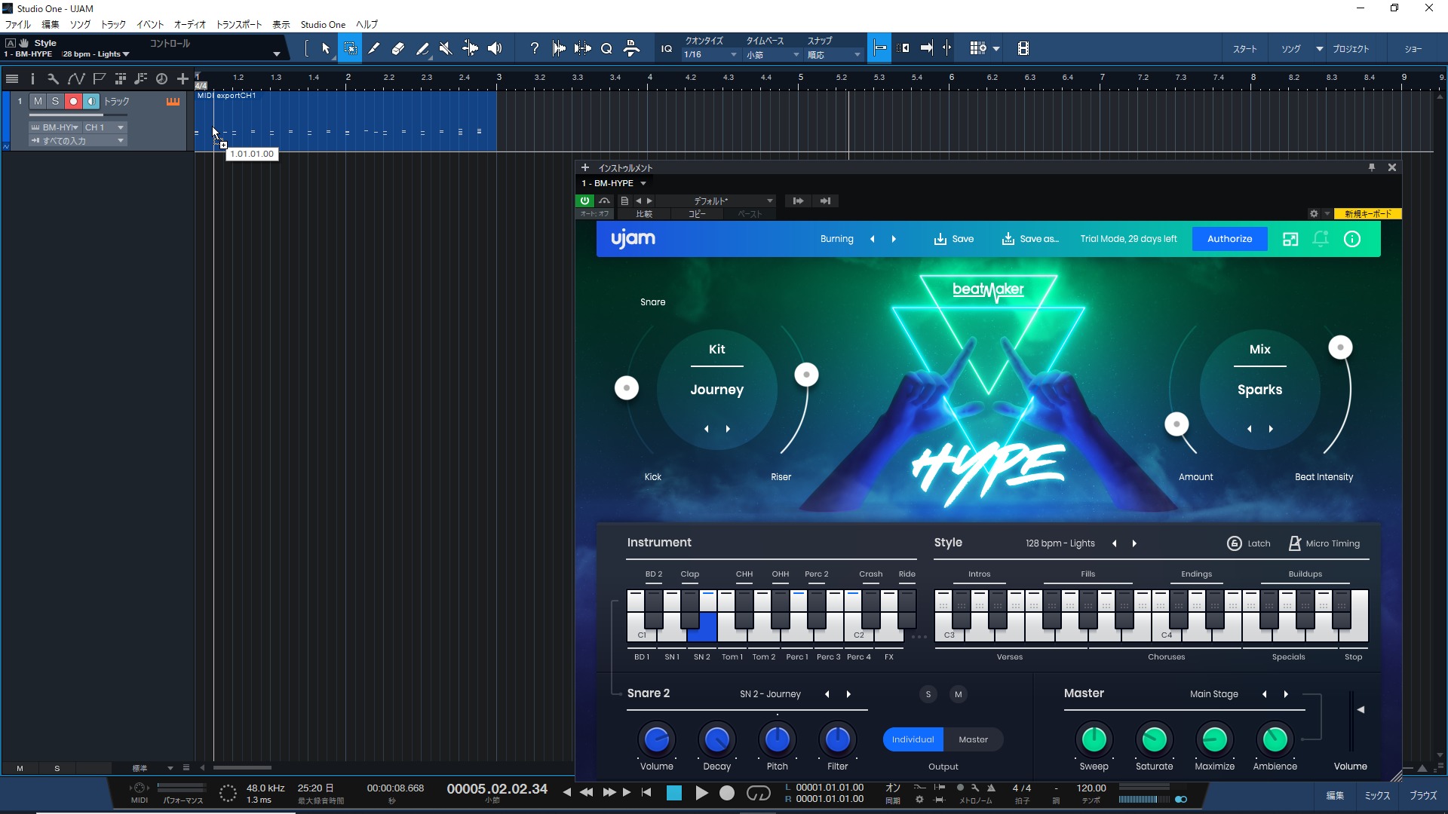Open the song dropdown arrow in top right

[x=1319, y=49]
